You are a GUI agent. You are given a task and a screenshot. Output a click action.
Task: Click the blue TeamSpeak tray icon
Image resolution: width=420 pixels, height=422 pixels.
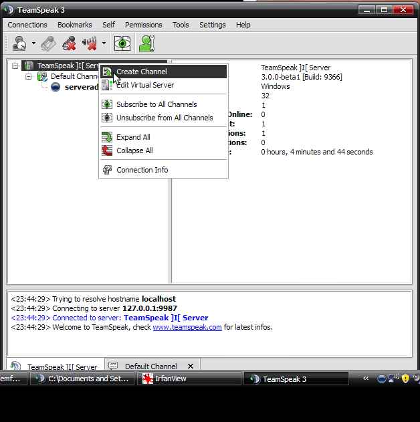381,379
